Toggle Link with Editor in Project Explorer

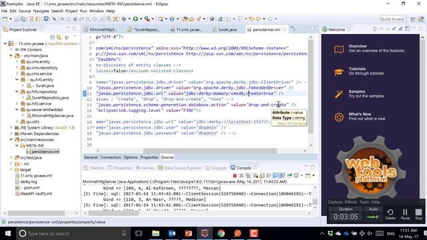[x=59, y=37]
